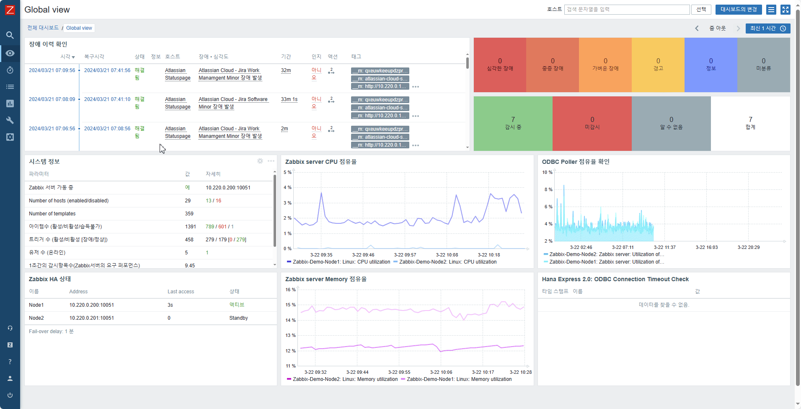
Task: Click the Standby status of Node2
Action: coord(239,318)
